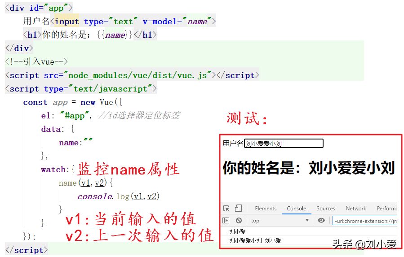This screenshot has width=404, height=257.
Task: Click the input type="text" v-model code line
Action: click(x=120, y=21)
